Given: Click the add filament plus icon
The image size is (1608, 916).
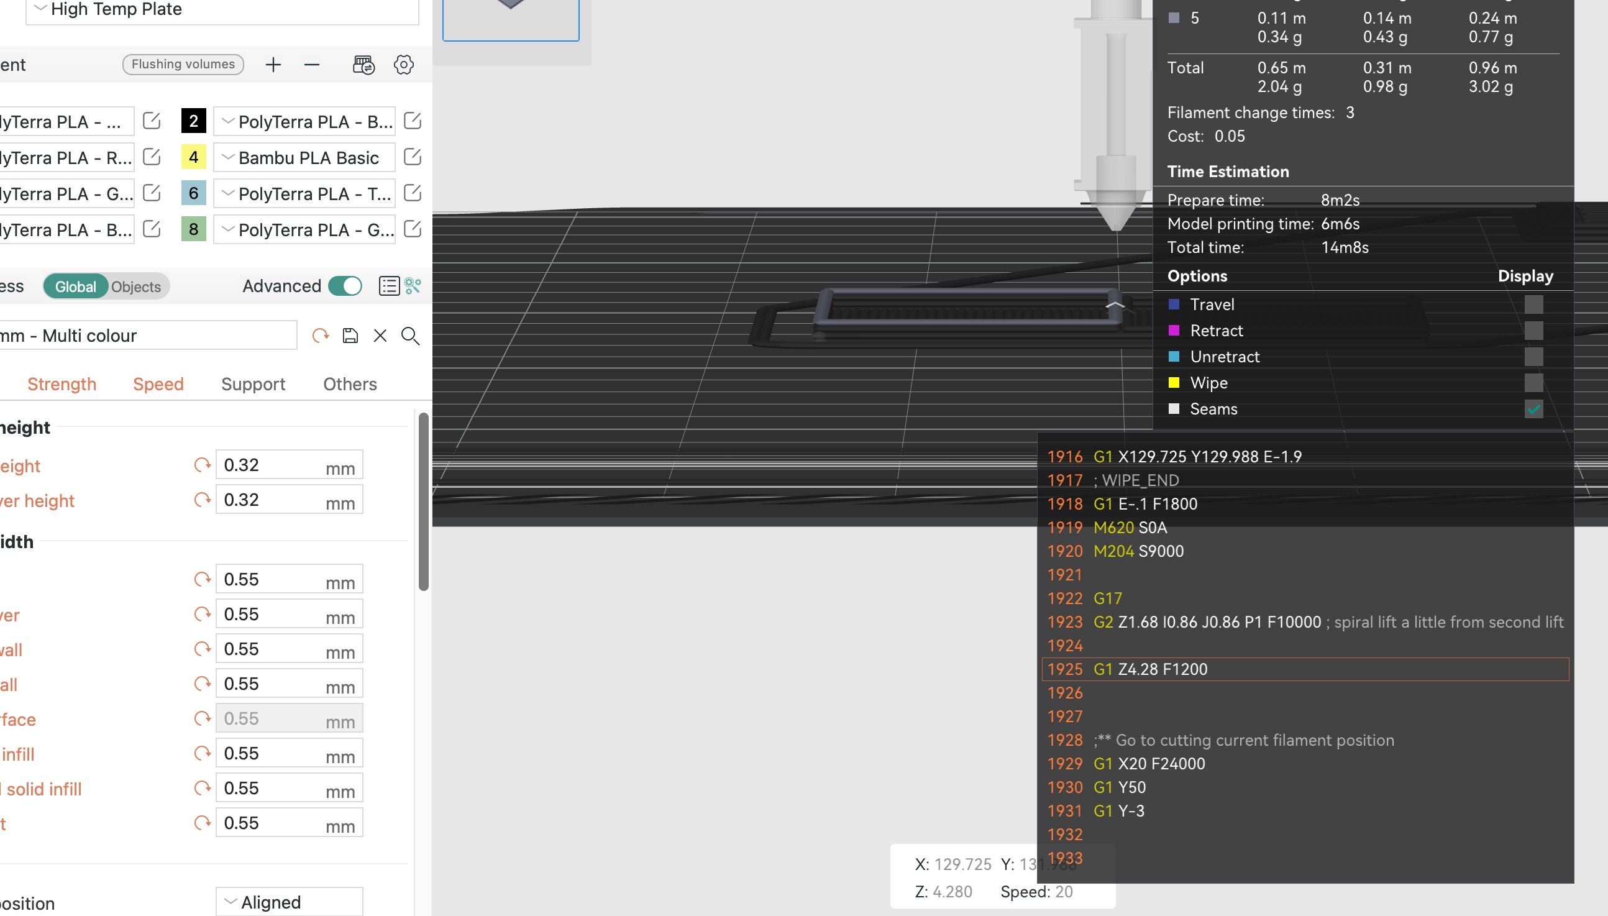Looking at the screenshot, I should click(x=273, y=64).
